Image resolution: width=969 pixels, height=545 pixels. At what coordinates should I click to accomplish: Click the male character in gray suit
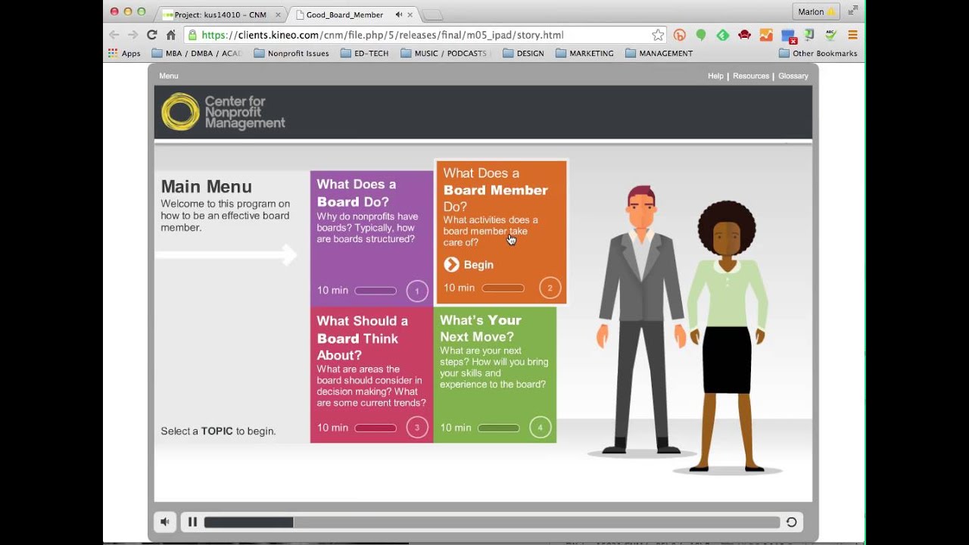click(642, 319)
